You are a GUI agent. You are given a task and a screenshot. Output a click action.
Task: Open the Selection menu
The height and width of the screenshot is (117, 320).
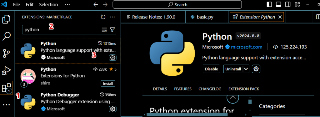48,4
